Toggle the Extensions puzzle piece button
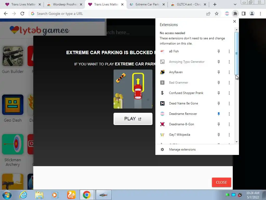The height and width of the screenshot is (200, 266). (x=235, y=14)
